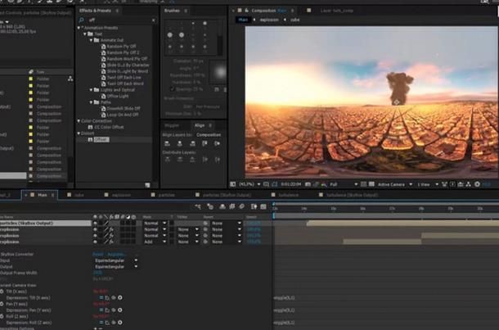This screenshot has height=330, width=499.
Task: Collapse the Animate Out folder
Action: (91, 40)
